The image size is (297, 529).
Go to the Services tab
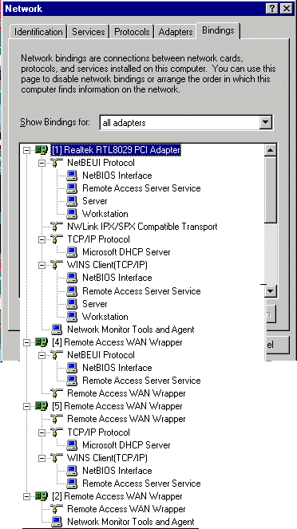pos(89,32)
